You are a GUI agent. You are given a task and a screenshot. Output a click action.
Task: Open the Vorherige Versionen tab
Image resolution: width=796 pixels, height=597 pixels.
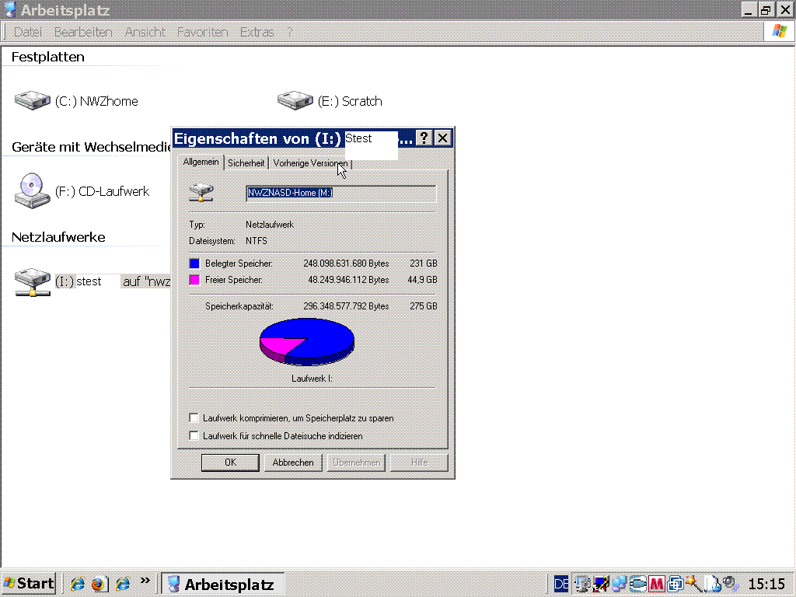pyautogui.click(x=309, y=163)
